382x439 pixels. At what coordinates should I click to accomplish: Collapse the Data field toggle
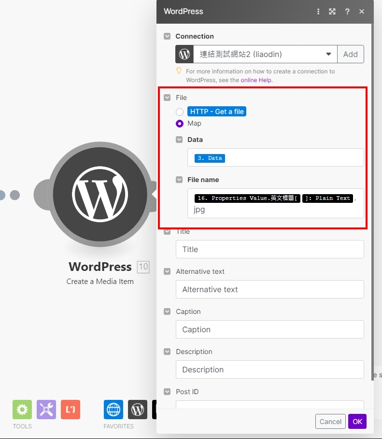pos(179,140)
